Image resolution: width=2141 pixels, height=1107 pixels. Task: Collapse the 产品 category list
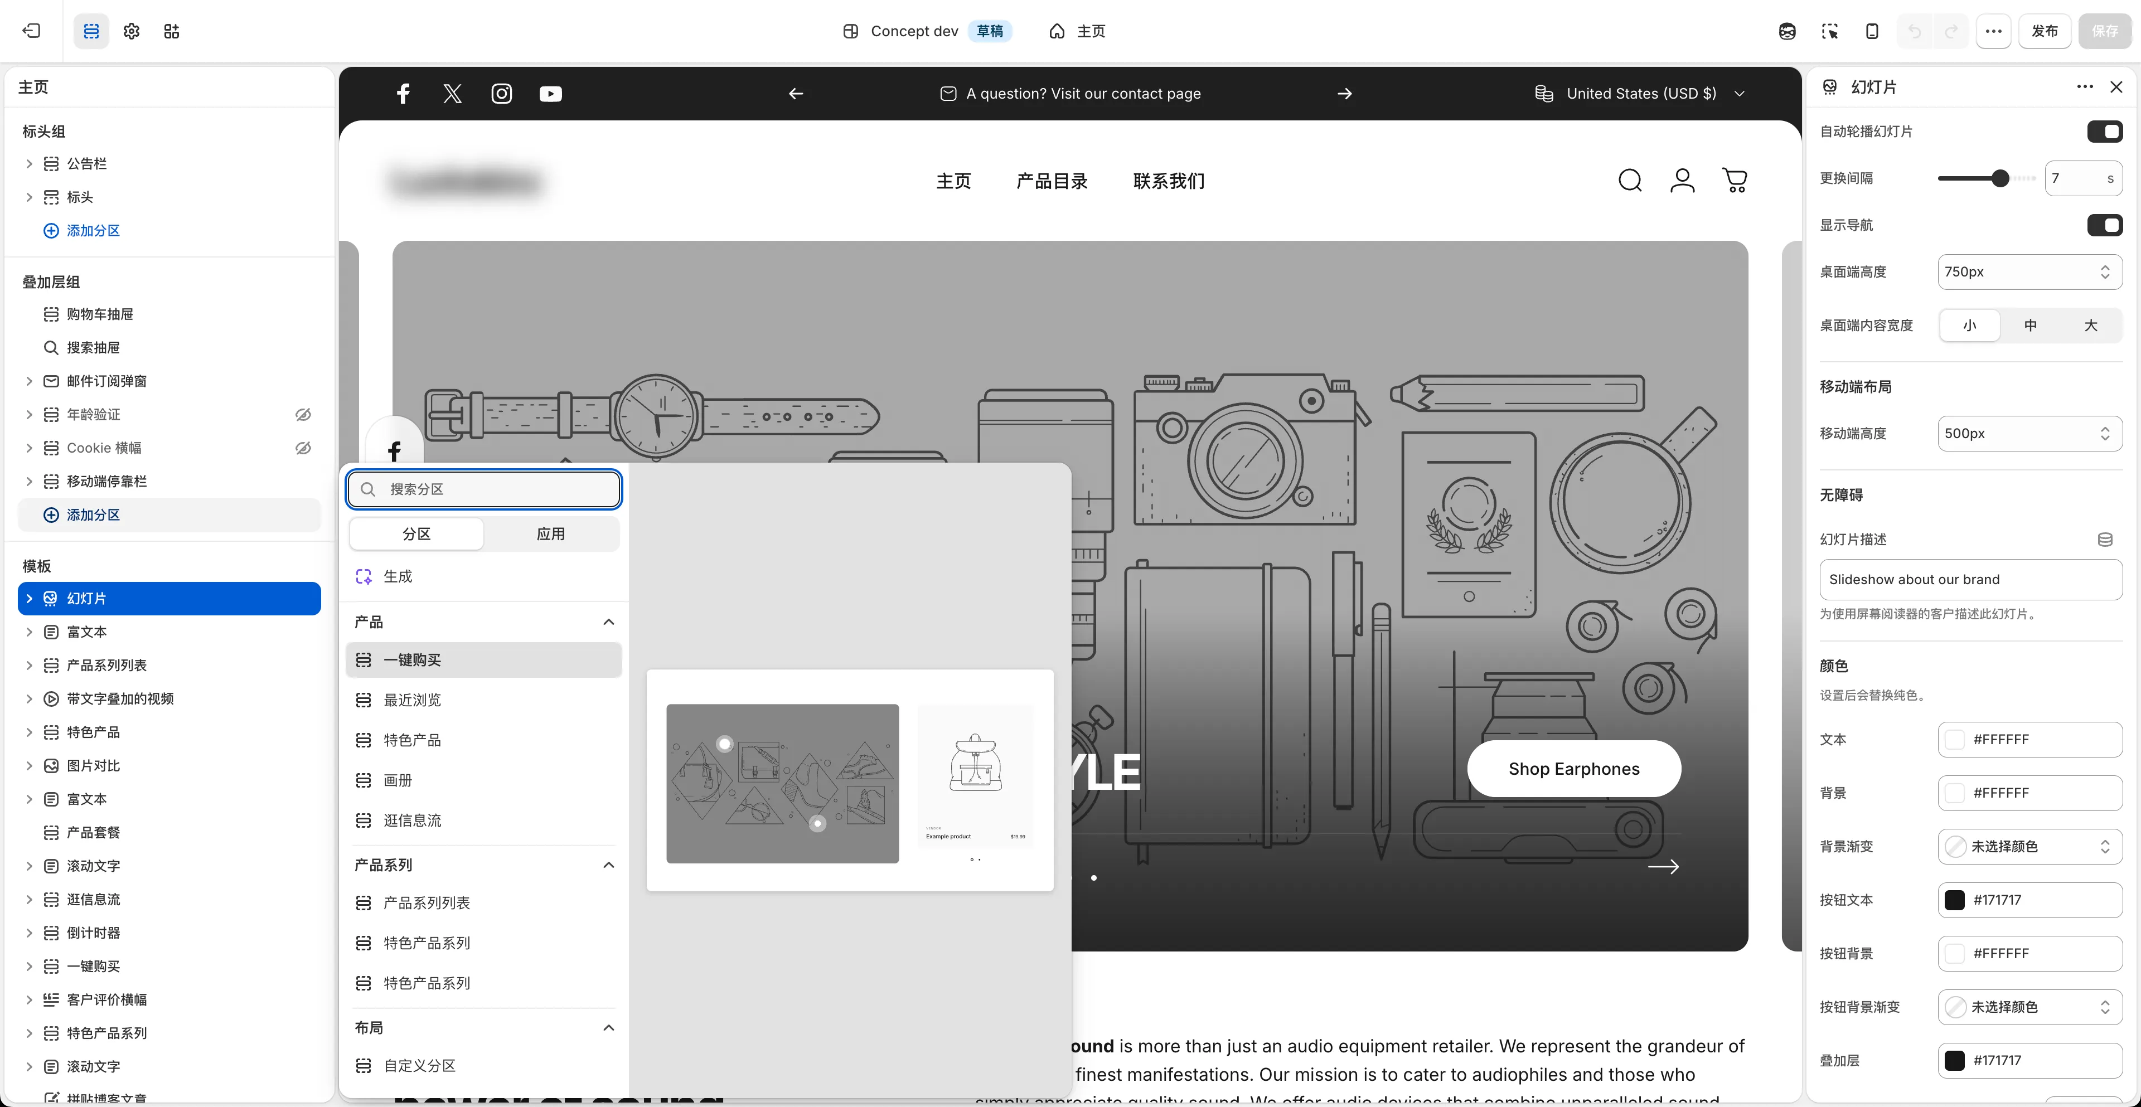click(608, 622)
